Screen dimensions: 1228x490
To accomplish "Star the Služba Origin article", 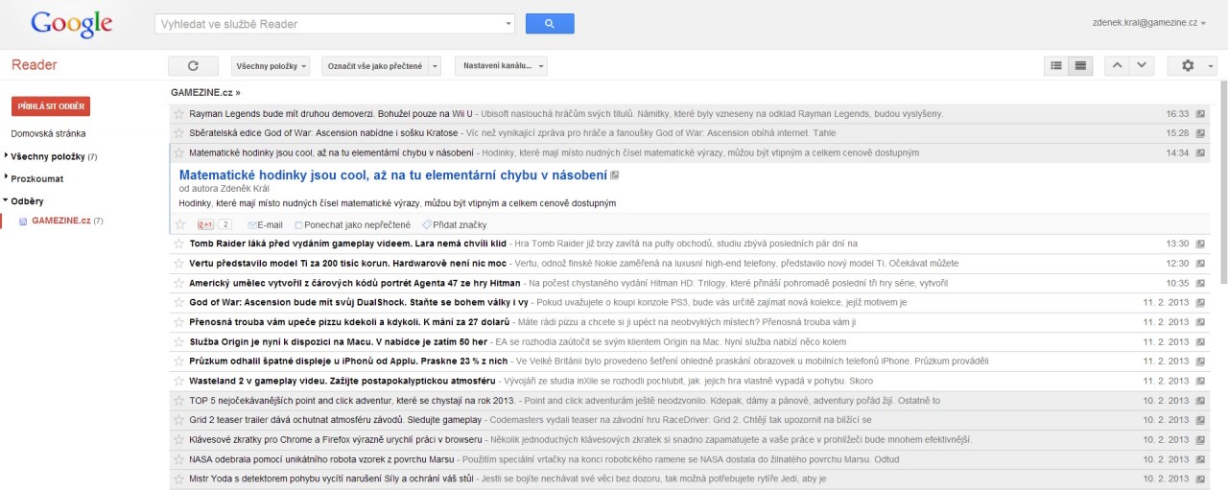I will pyautogui.click(x=178, y=341).
